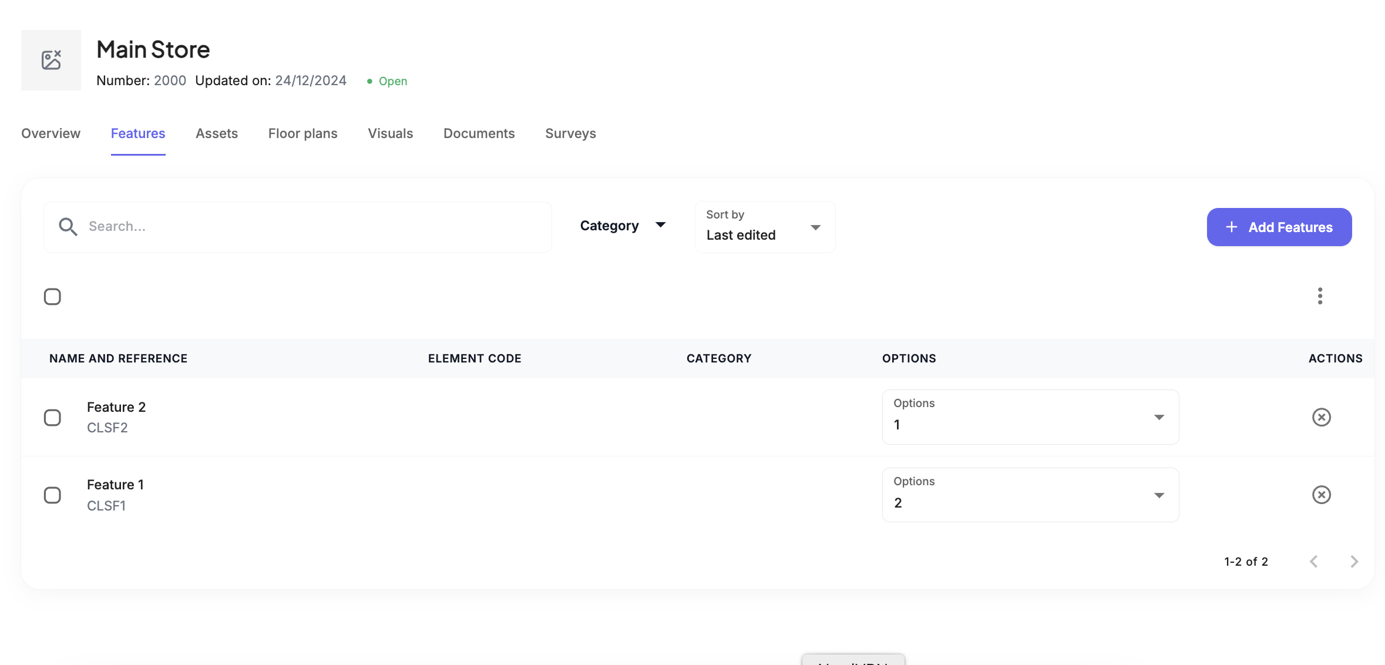
Task: Go to previous page arrow
Action: (x=1314, y=562)
